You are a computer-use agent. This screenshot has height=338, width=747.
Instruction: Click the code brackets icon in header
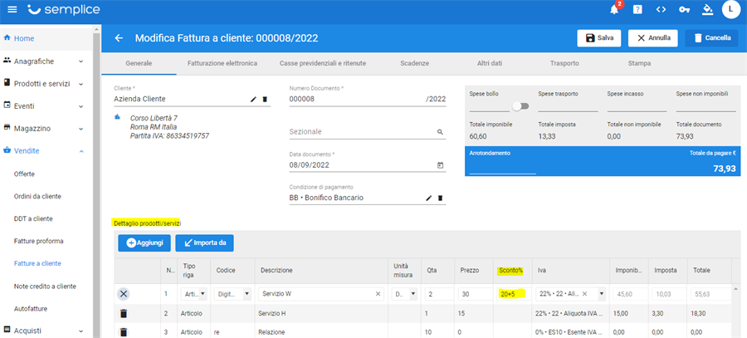click(661, 10)
